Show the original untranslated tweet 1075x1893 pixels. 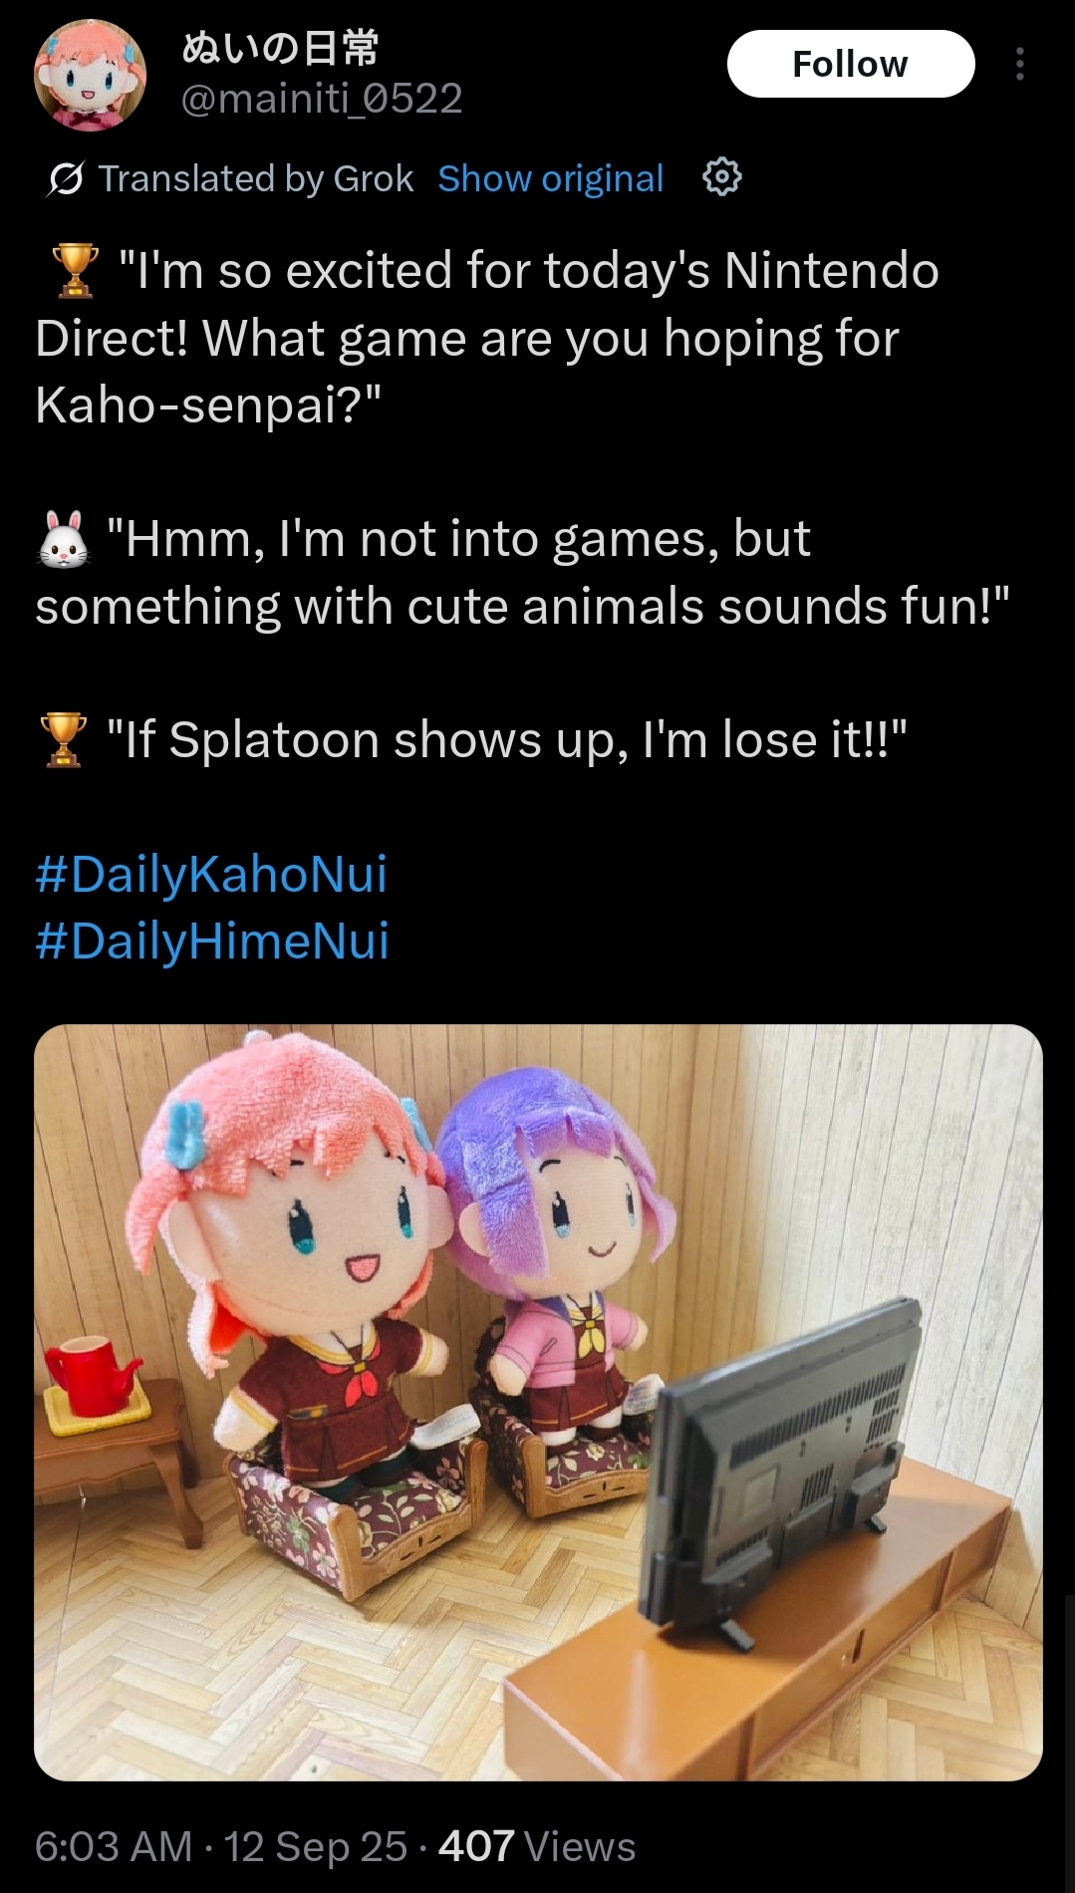click(x=550, y=178)
